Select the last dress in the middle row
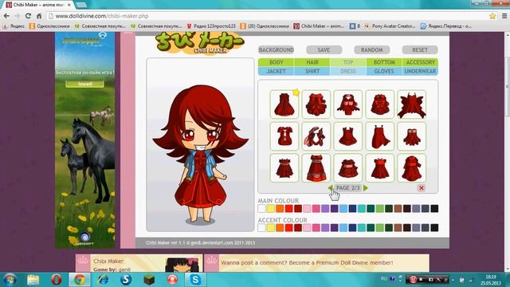 411,136
